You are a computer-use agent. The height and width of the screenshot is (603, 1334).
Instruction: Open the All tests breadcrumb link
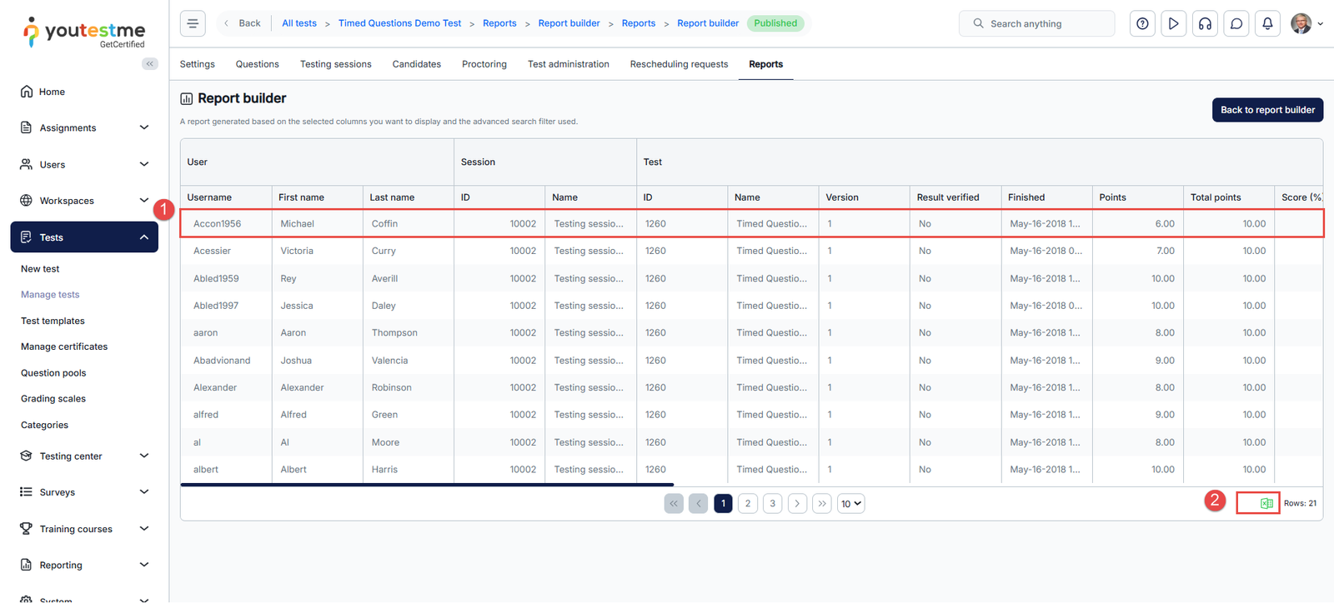tap(298, 23)
